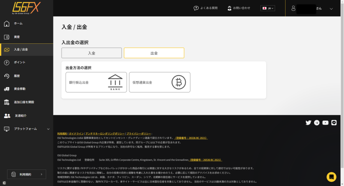Click the 利用規約 button at sidebar bottom
This screenshot has height=186, width=344.
(x=27, y=174)
